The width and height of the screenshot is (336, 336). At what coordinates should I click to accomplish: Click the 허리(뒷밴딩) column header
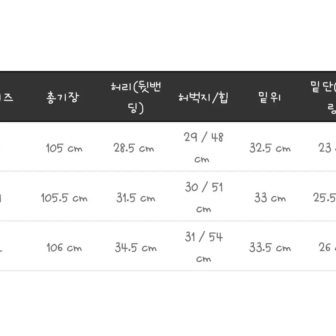136,97
